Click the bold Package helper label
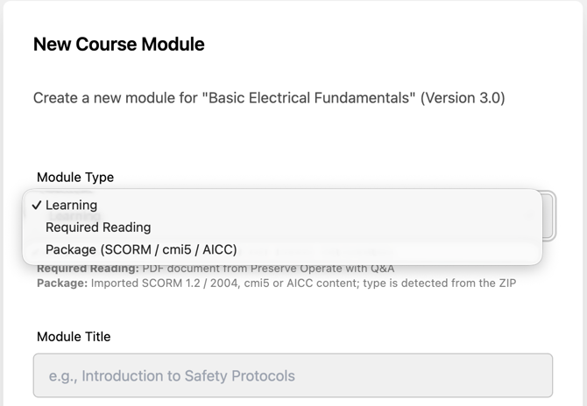Screen dimensions: 587x406 pos(62,283)
